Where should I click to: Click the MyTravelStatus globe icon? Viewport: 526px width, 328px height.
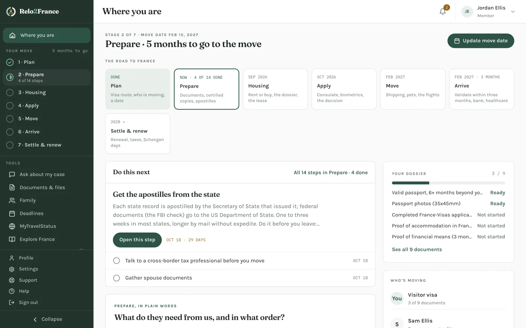pyautogui.click(x=12, y=226)
